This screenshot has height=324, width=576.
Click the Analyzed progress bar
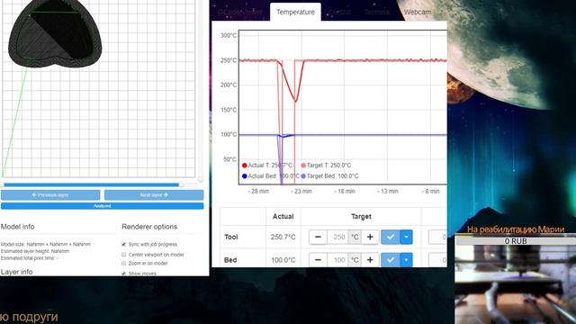pos(102,206)
